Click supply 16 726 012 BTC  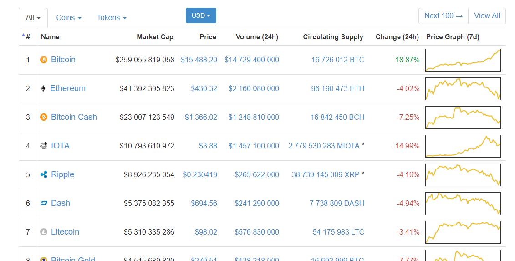337,60
